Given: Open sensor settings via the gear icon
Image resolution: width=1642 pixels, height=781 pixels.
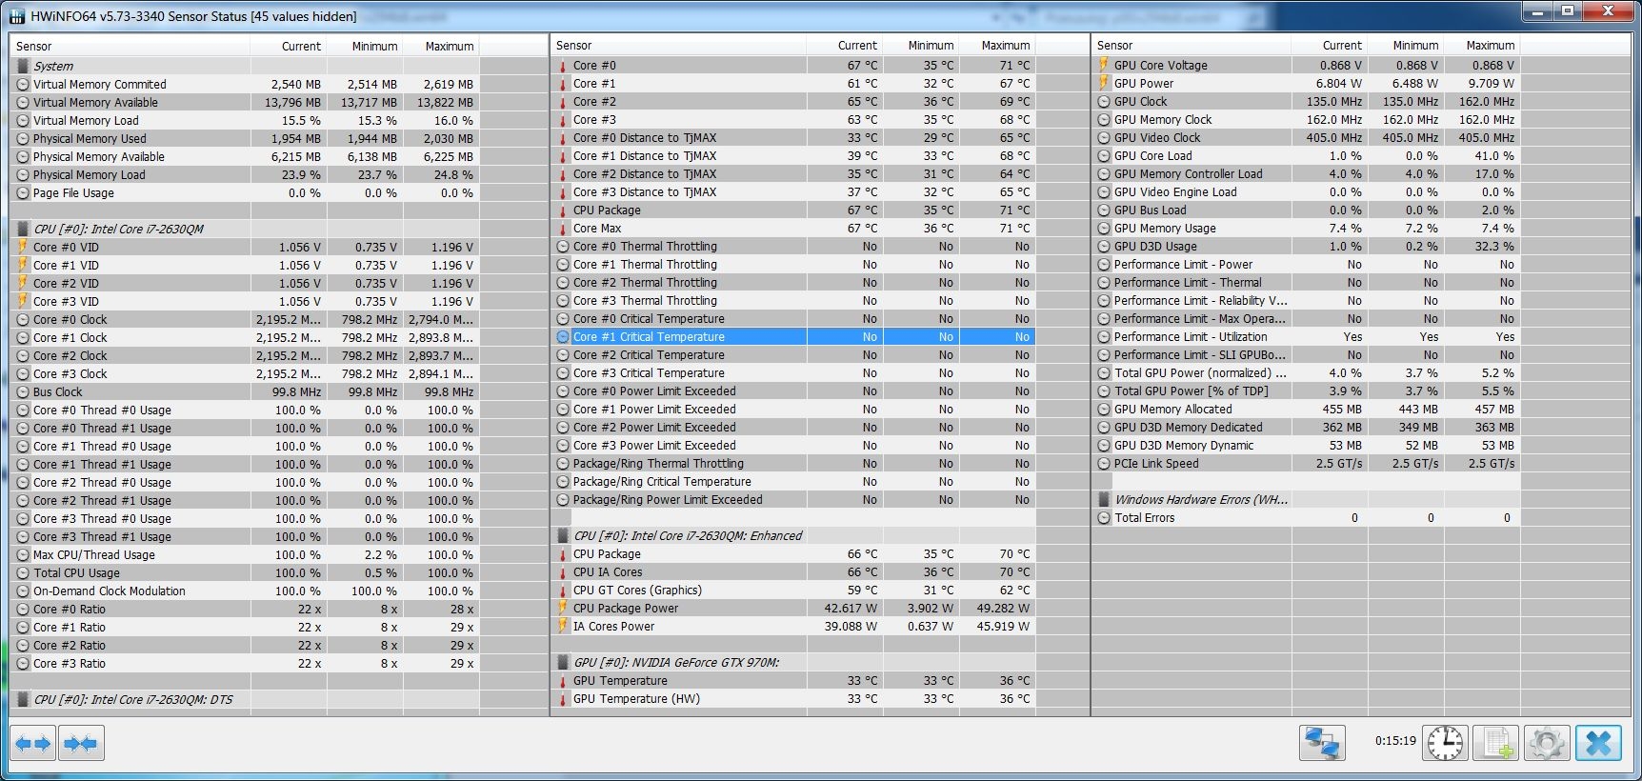Looking at the screenshot, I should [1547, 743].
